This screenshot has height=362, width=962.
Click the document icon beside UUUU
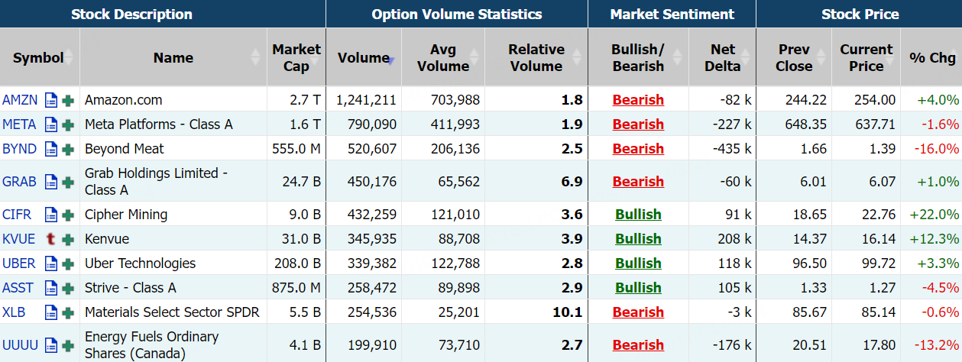(51, 345)
